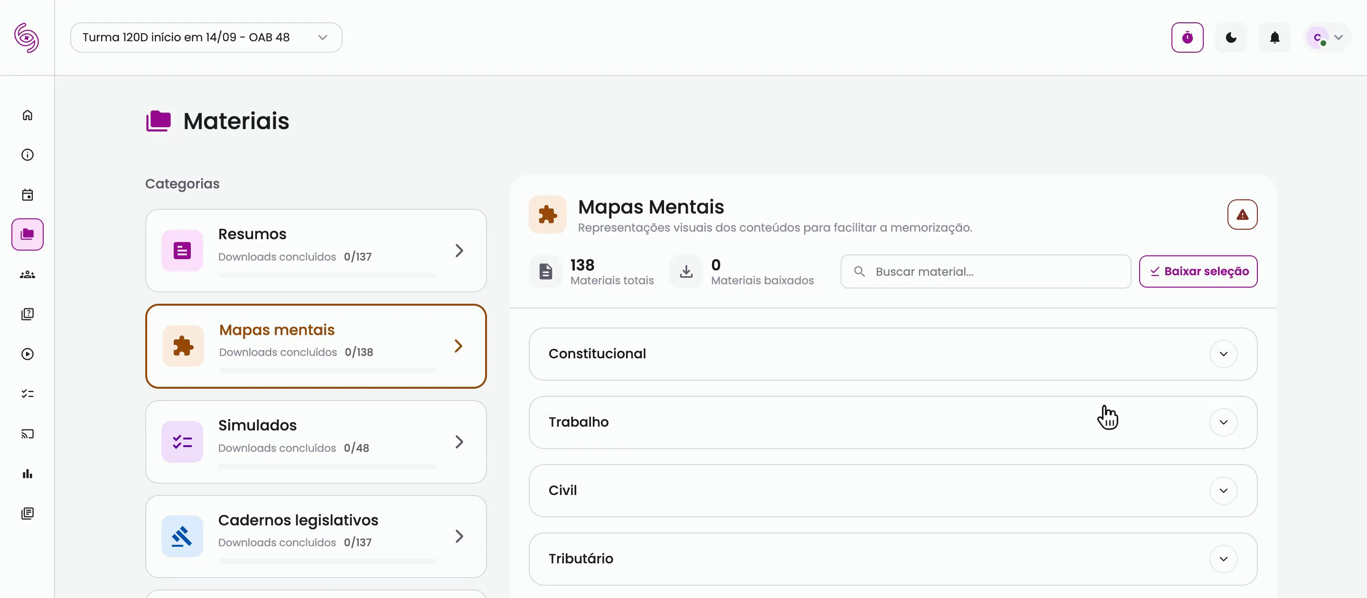The image size is (1367, 598).
Task: Click the Baixar seleção button
Action: [x=1198, y=271]
